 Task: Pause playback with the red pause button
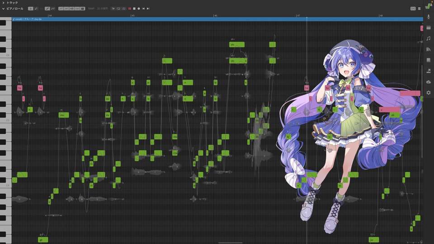click(x=130, y=9)
